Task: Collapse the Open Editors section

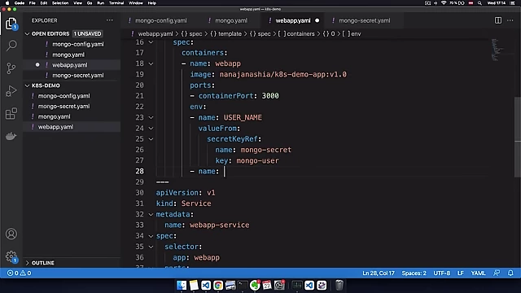Action: (27, 34)
